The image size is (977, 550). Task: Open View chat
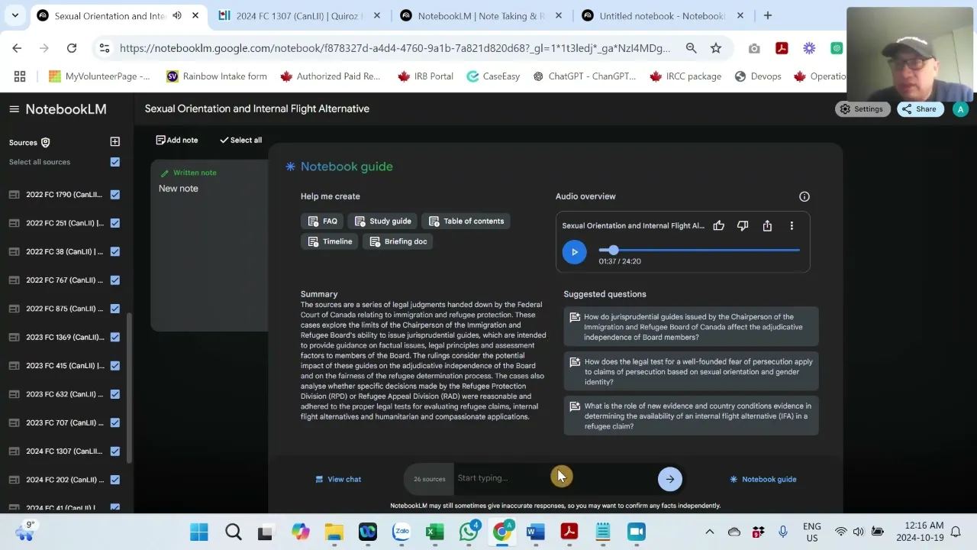coord(338,480)
